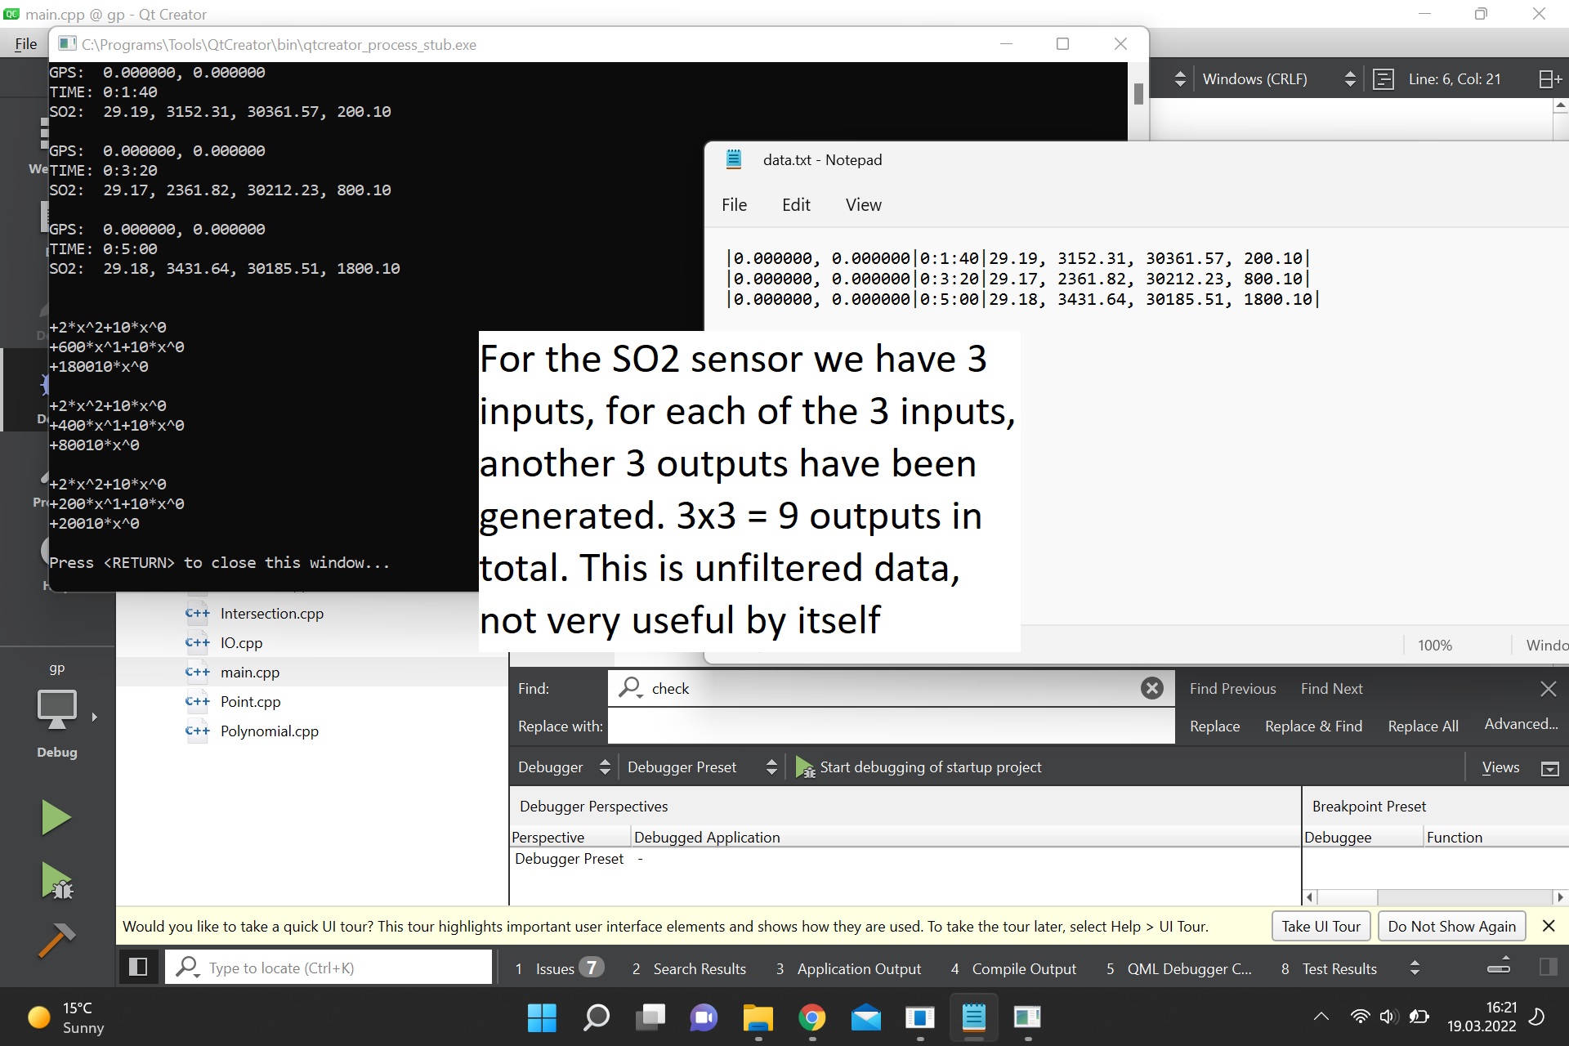Open Notepad's Edit menu

point(796,204)
